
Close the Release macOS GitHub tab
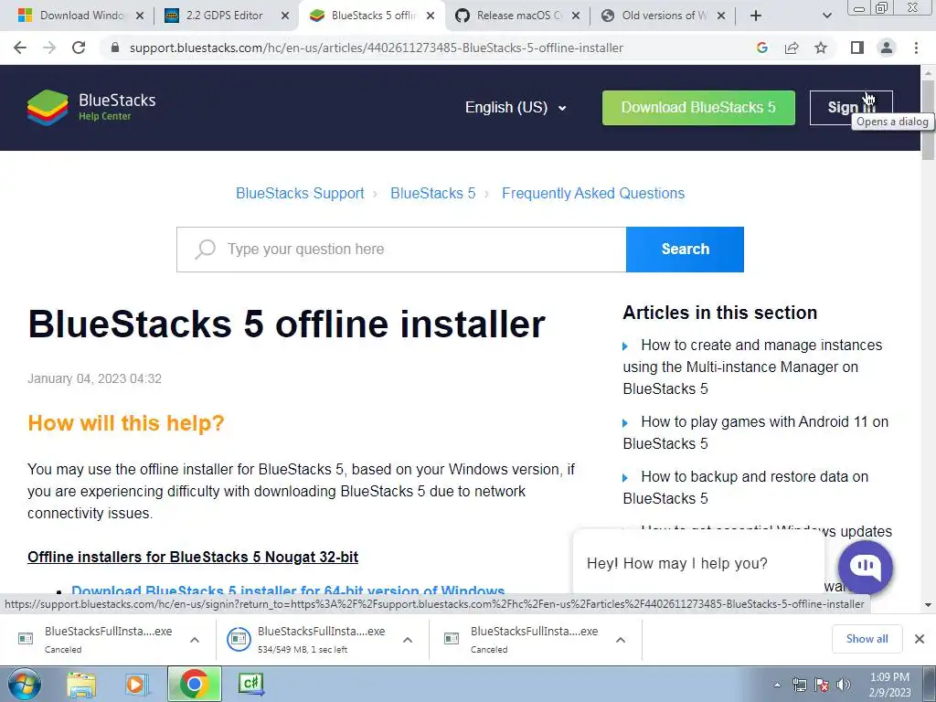point(576,16)
